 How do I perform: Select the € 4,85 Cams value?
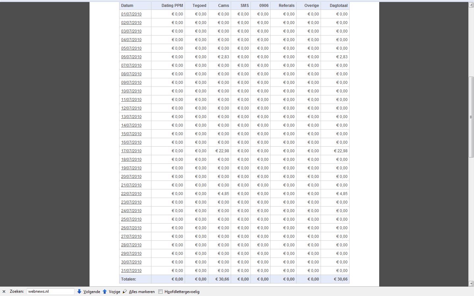[x=224, y=194]
